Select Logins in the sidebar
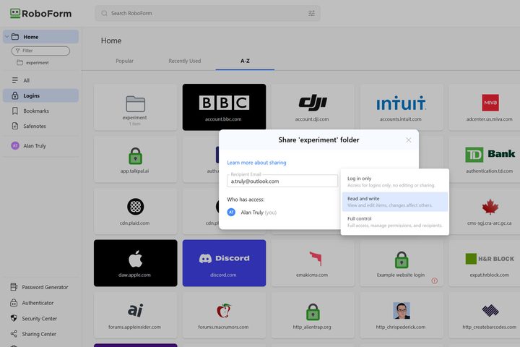520x347 pixels. [40, 95]
